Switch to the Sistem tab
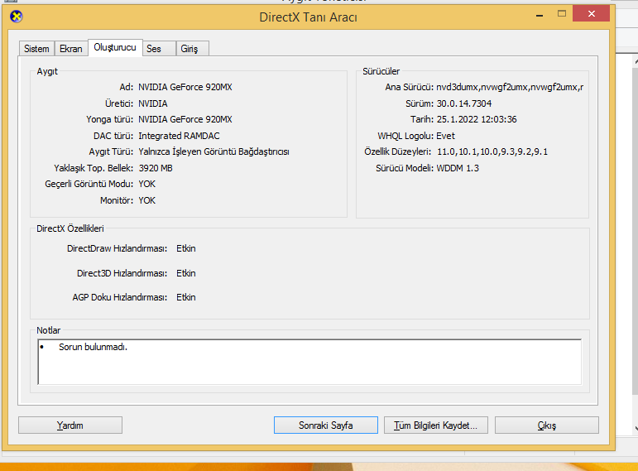Viewport: 638px width, 471px height. pyautogui.click(x=36, y=49)
